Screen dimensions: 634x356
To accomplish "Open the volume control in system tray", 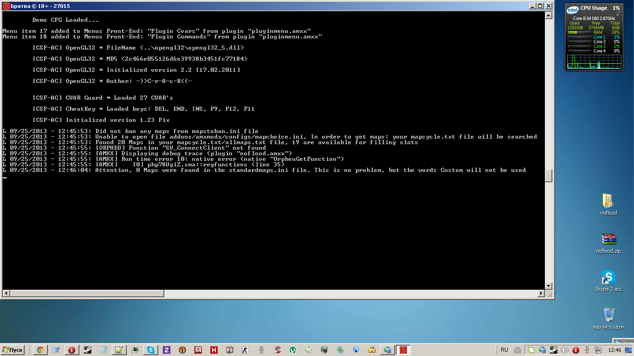I will coord(565,350).
